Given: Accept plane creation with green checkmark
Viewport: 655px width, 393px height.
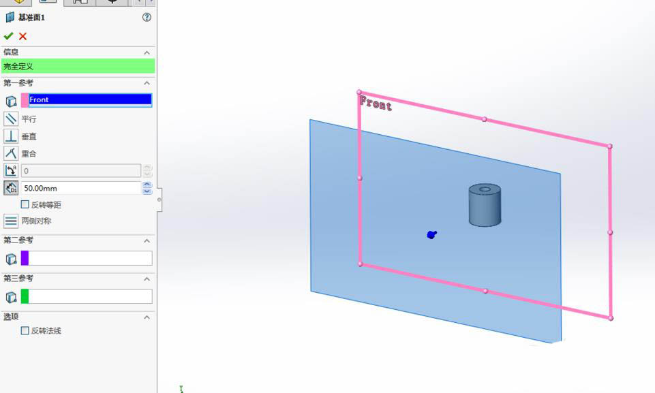Looking at the screenshot, I should 9,35.
